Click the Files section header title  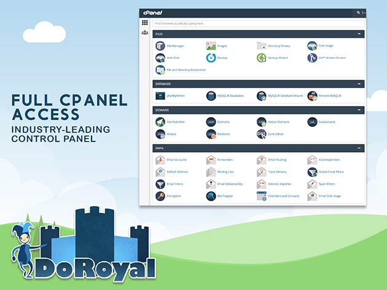(159, 34)
